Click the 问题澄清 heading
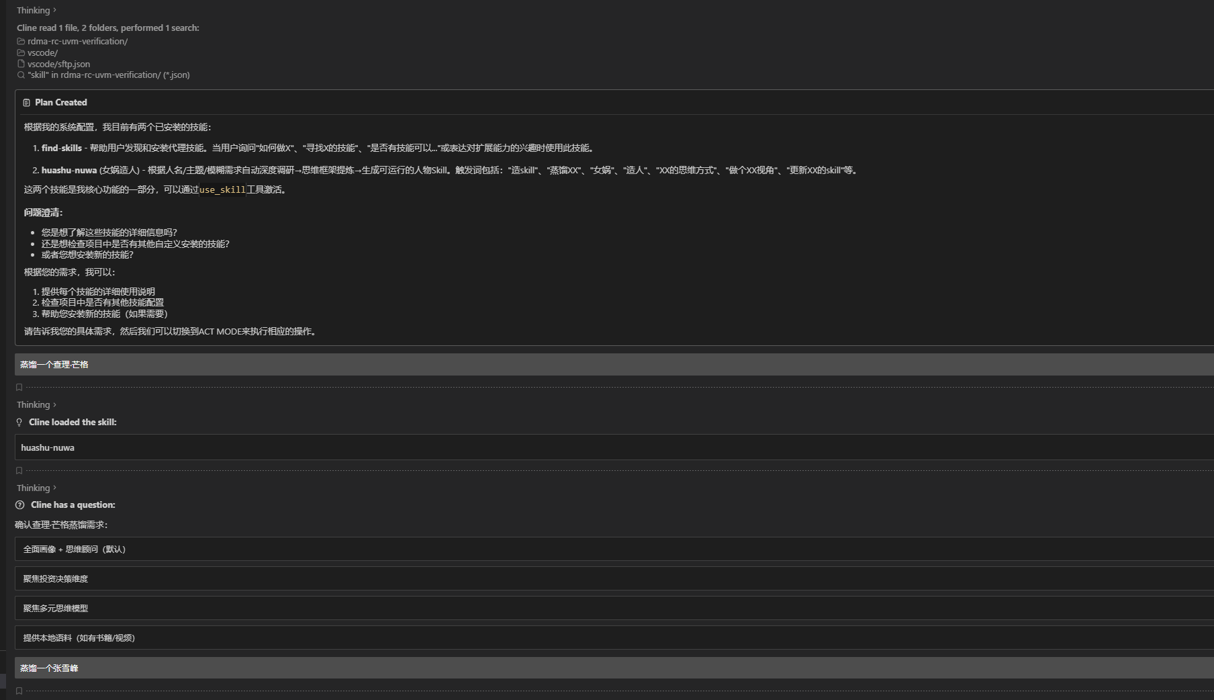 [x=43, y=212]
